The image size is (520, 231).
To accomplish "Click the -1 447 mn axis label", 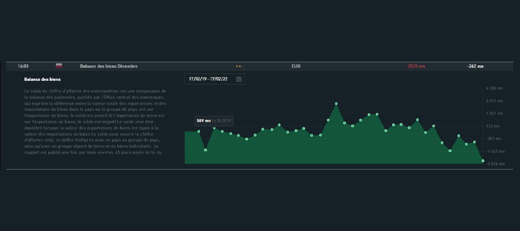I will pos(495,151).
